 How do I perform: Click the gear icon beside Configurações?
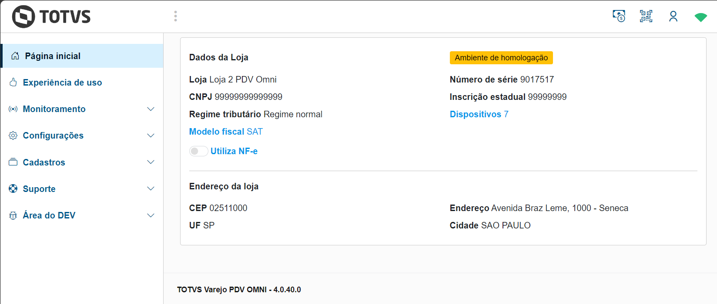(x=13, y=135)
